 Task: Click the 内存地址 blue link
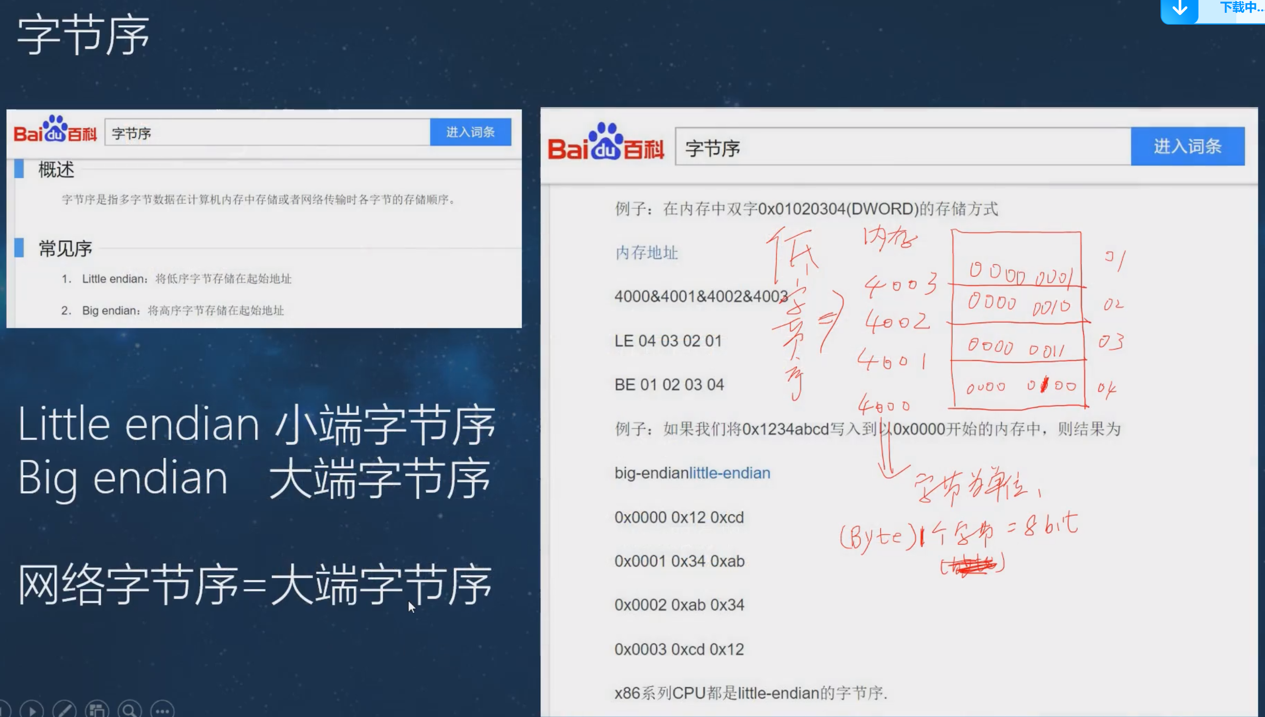click(x=646, y=252)
